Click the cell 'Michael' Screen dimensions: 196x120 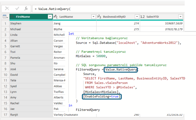tap(31, 29)
